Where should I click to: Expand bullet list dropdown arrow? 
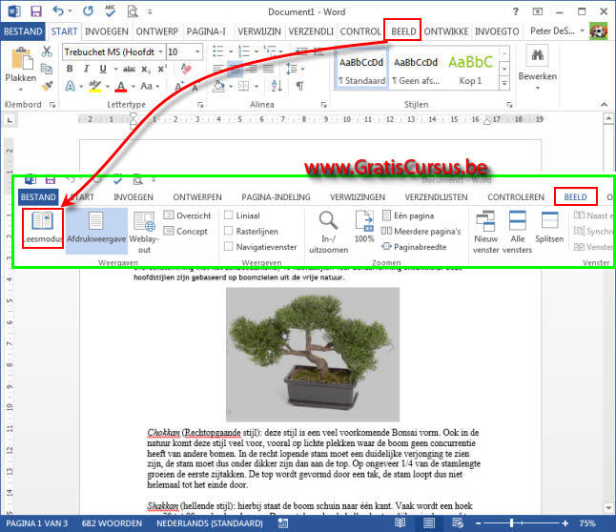(230, 51)
